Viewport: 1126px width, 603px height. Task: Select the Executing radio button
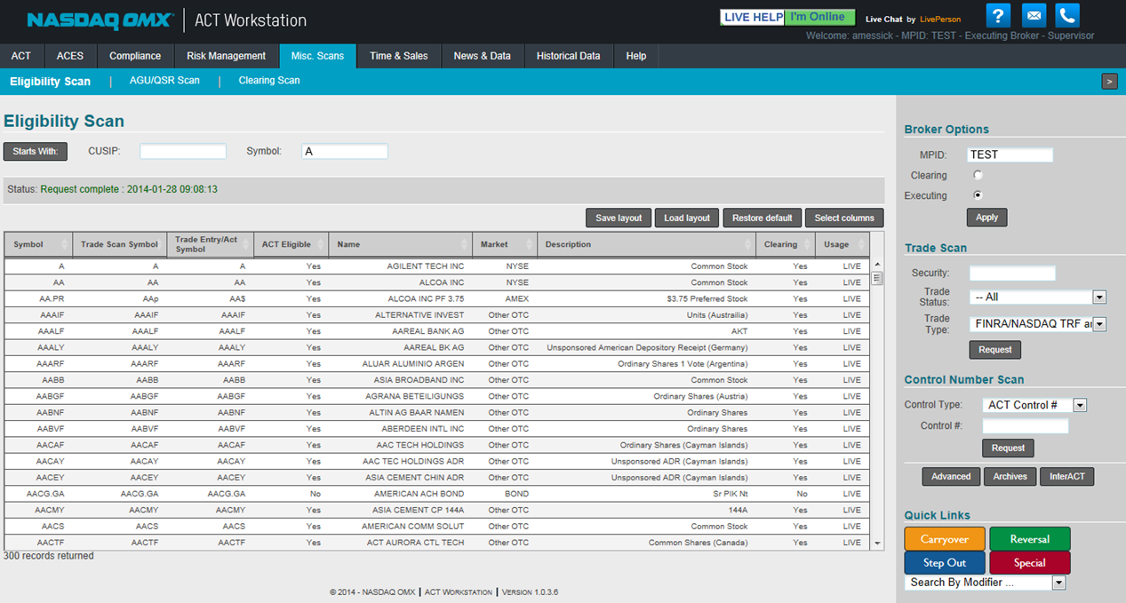coord(978,195)
